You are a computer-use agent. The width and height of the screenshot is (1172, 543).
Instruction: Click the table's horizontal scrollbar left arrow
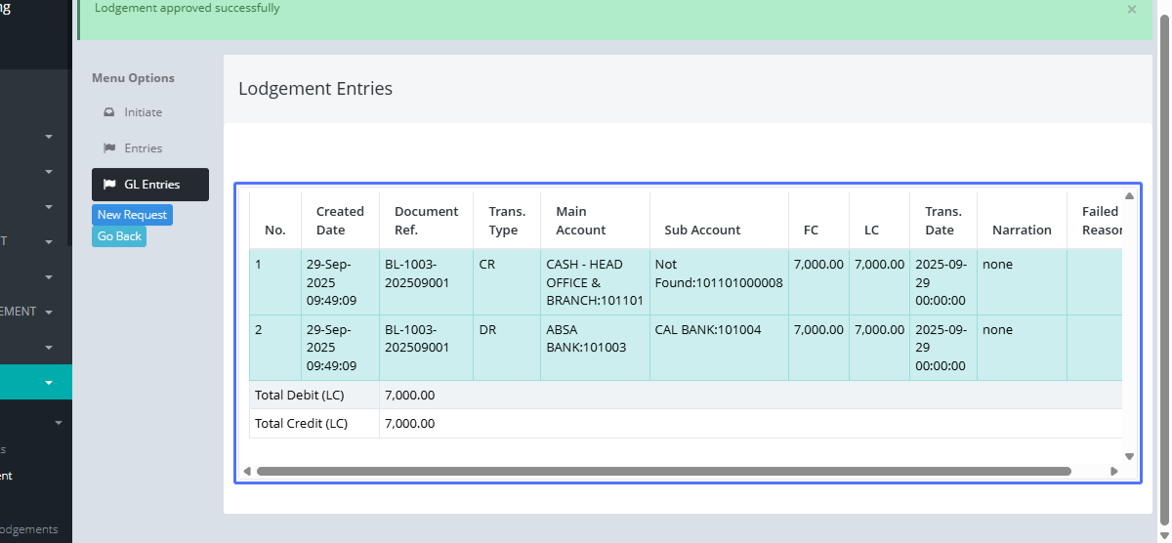pos(247,471)
